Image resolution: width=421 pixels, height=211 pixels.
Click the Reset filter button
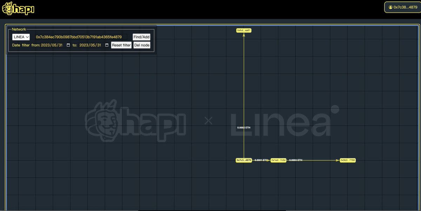click(121, 45)
